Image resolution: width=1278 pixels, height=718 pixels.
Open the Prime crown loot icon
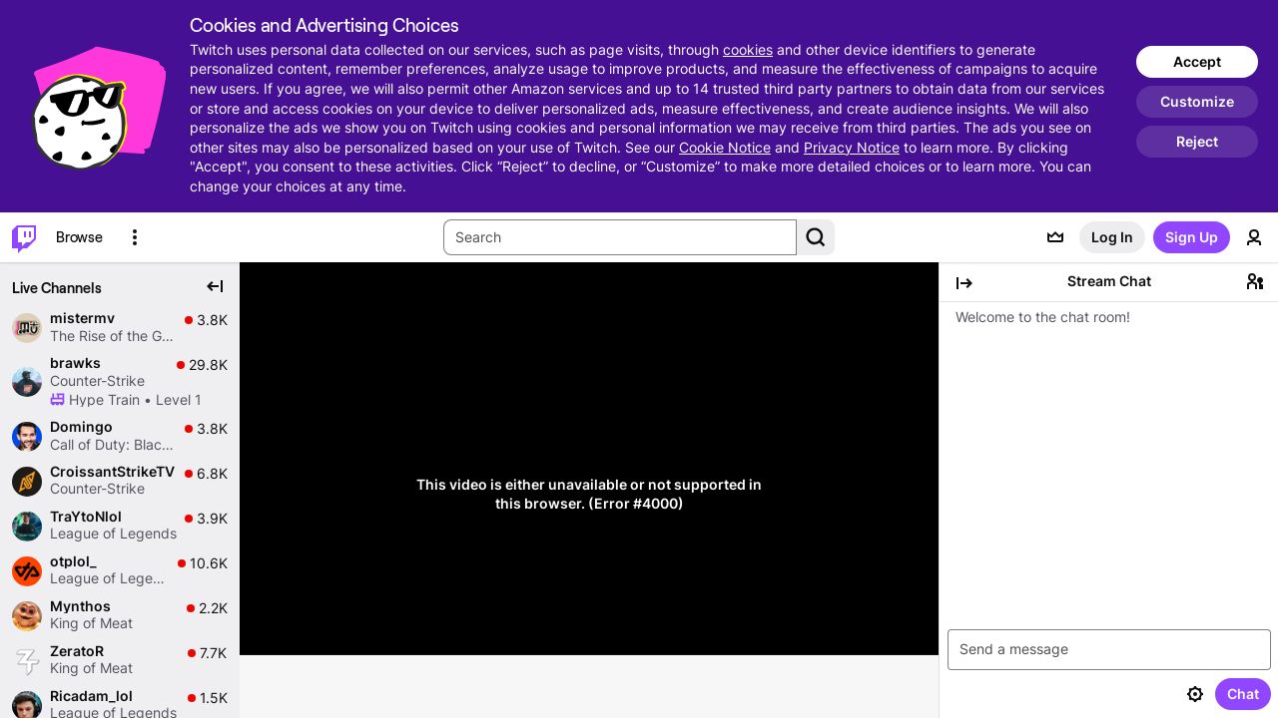tap(1055, 237)
